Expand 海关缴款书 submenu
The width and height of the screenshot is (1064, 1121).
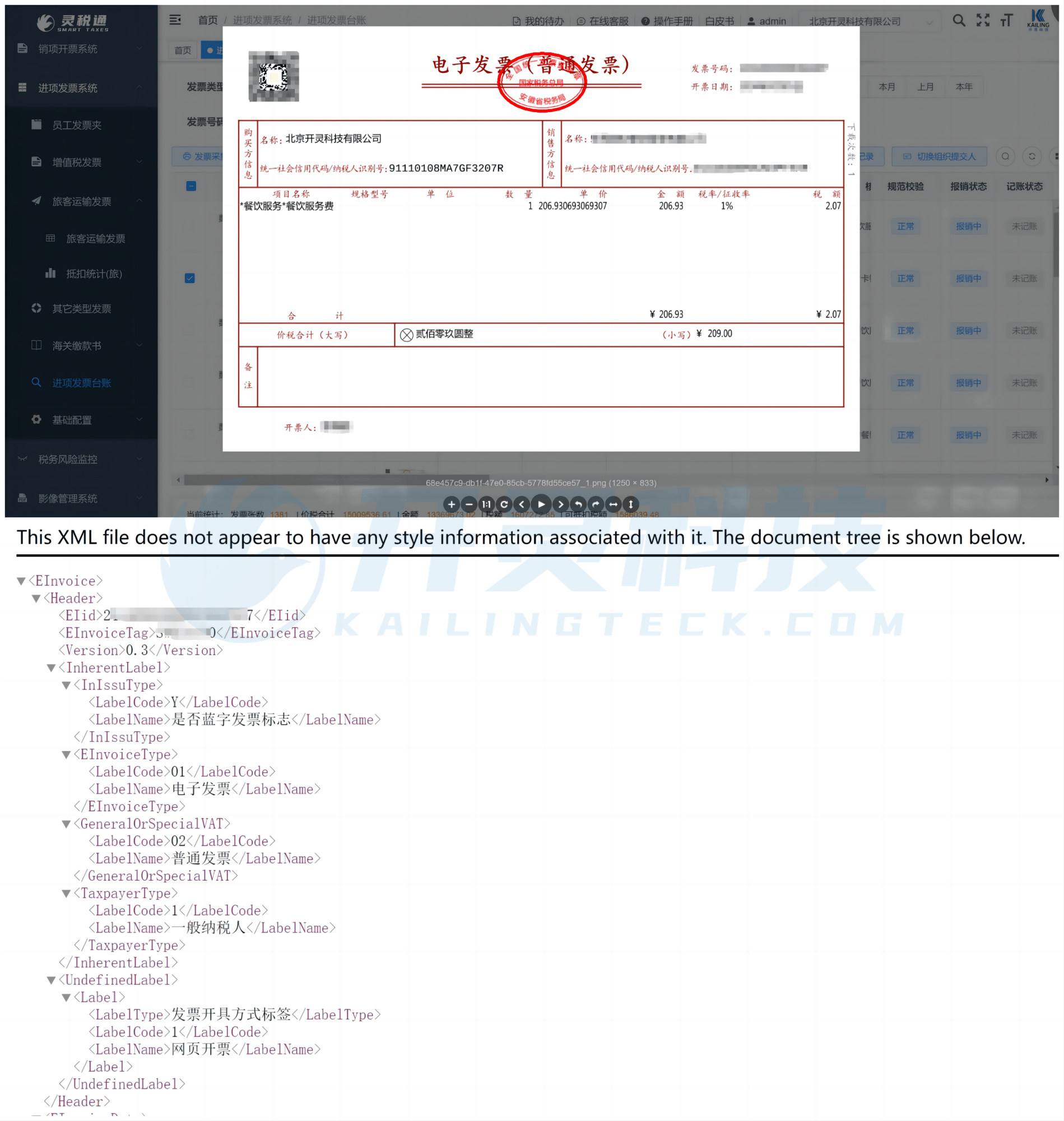click(x=81, y=345)
